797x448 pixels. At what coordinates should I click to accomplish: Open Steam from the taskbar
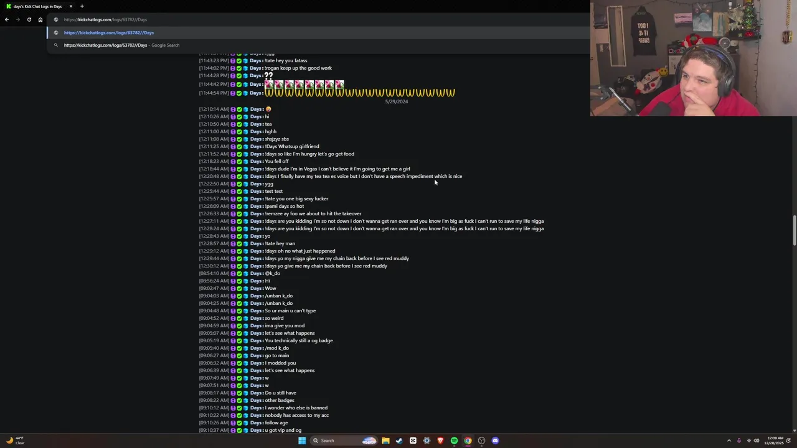pos(399,441)
